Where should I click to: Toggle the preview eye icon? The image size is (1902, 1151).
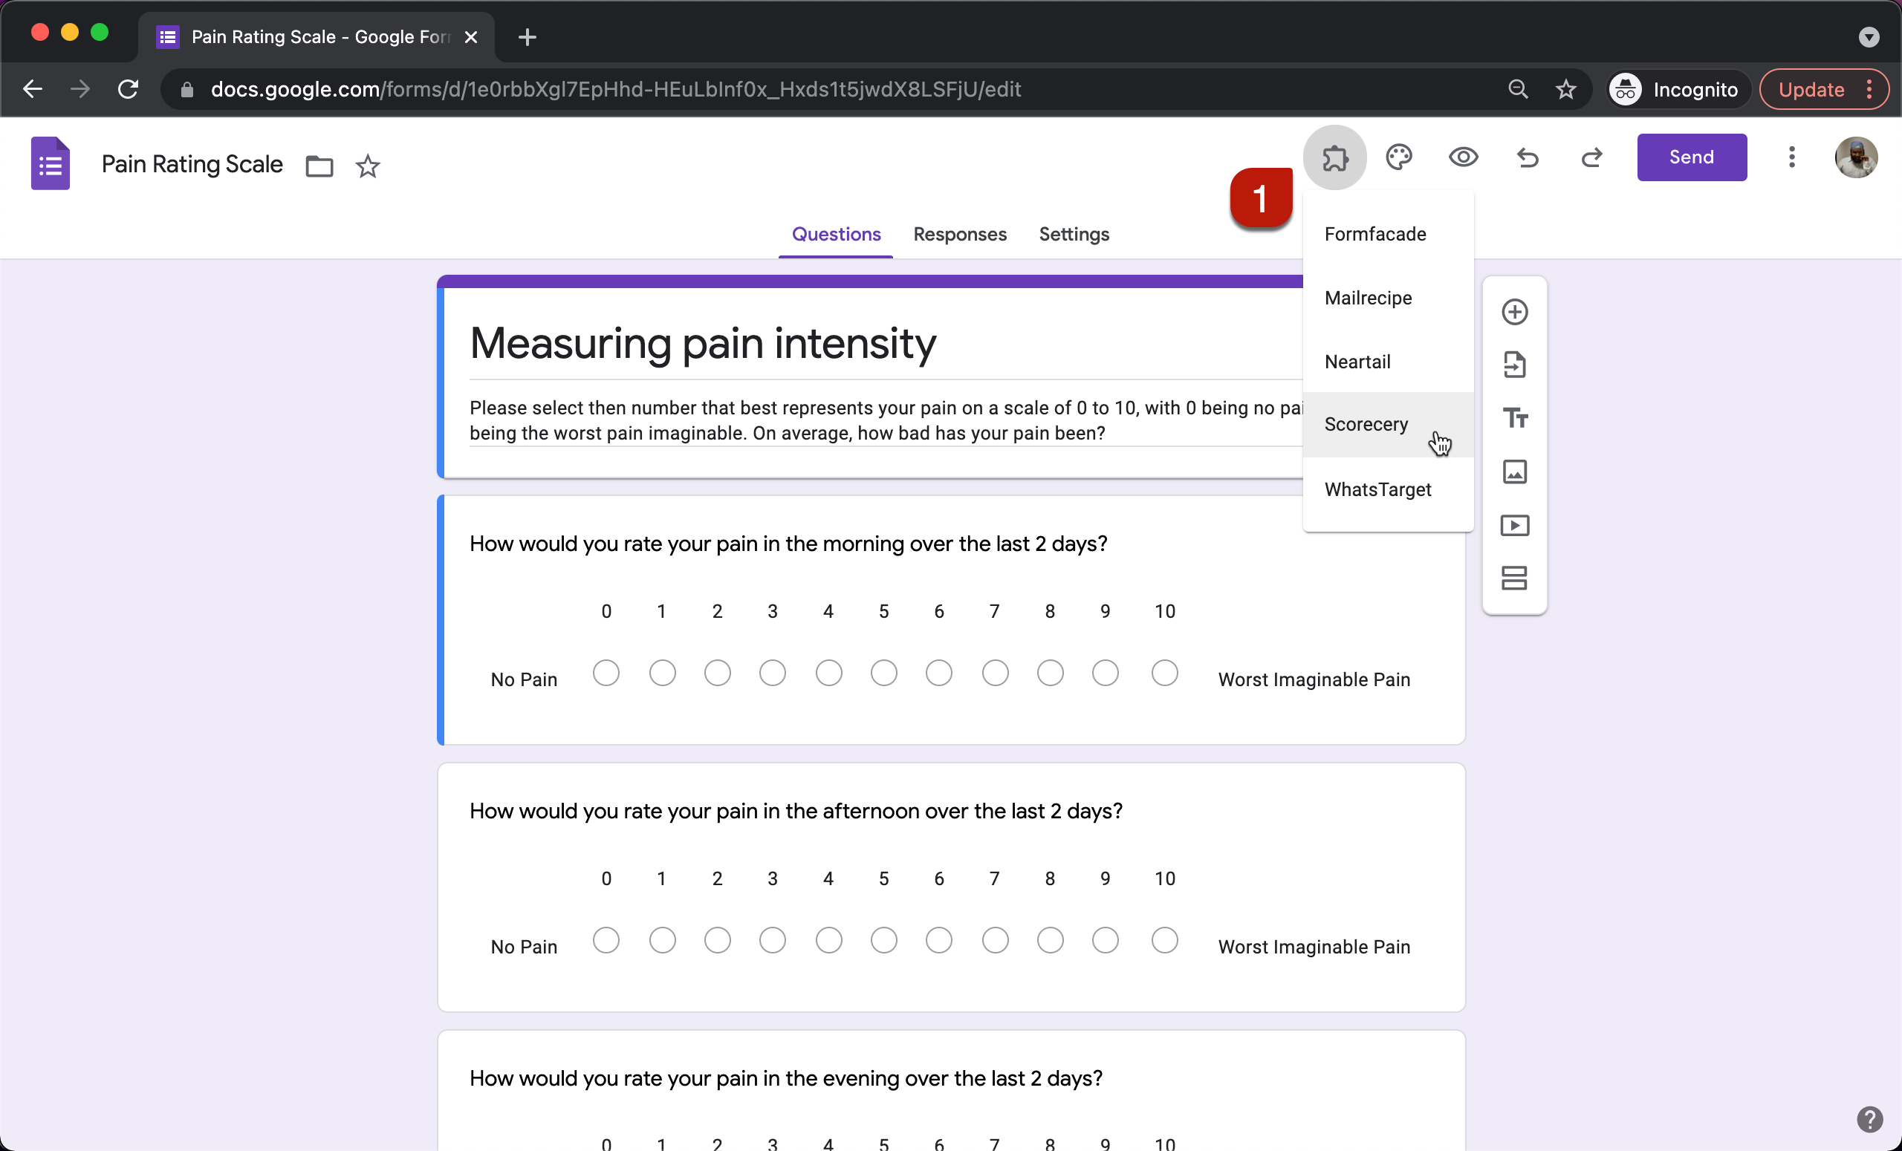click(x=1463, y=156)
